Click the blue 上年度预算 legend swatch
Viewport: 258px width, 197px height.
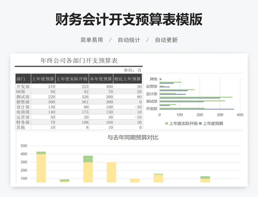pyautogui.click(x=200, y=123)
